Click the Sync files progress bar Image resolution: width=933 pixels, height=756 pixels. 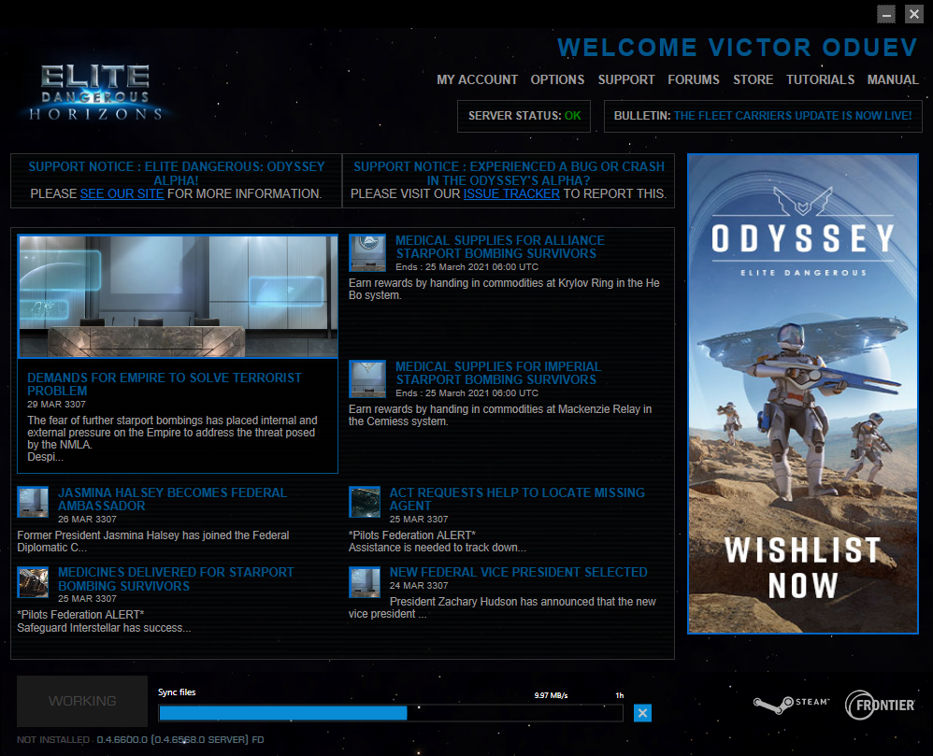click(x=391, y=713)
